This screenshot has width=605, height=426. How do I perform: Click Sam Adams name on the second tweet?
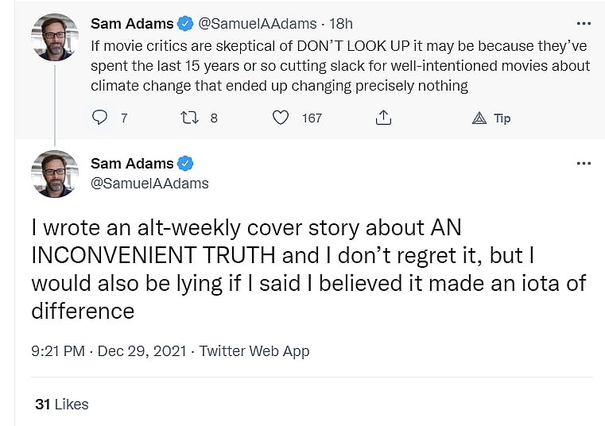132,164
